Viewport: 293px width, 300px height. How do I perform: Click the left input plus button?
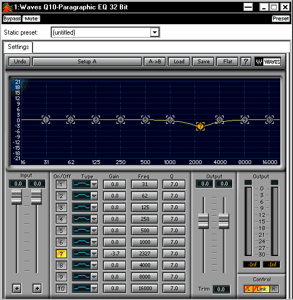point(17,288)
